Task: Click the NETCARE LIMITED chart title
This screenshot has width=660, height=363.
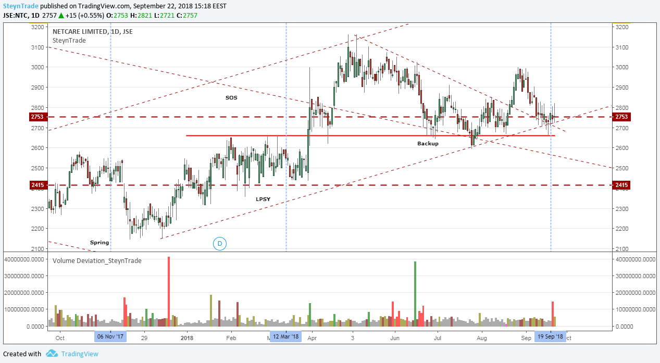Action: (x=92, y=31)
